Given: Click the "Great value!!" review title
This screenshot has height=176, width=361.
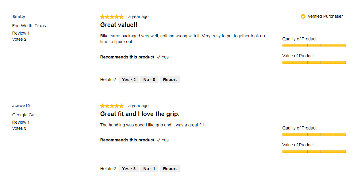Looking at the screenshot, I should (121, 25).
